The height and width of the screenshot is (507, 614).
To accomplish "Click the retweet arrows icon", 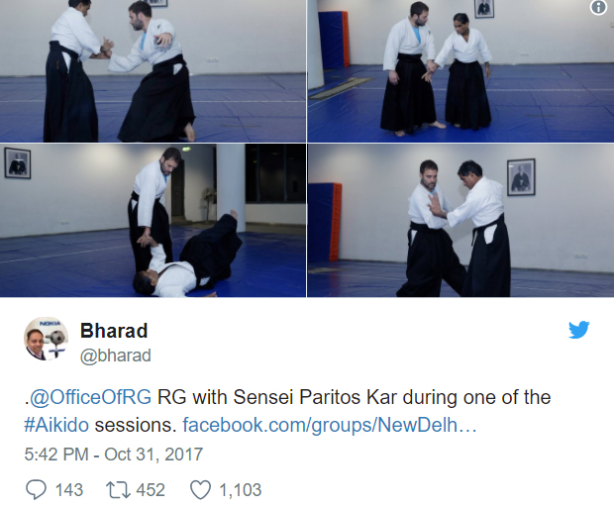I will click(118, 490).
